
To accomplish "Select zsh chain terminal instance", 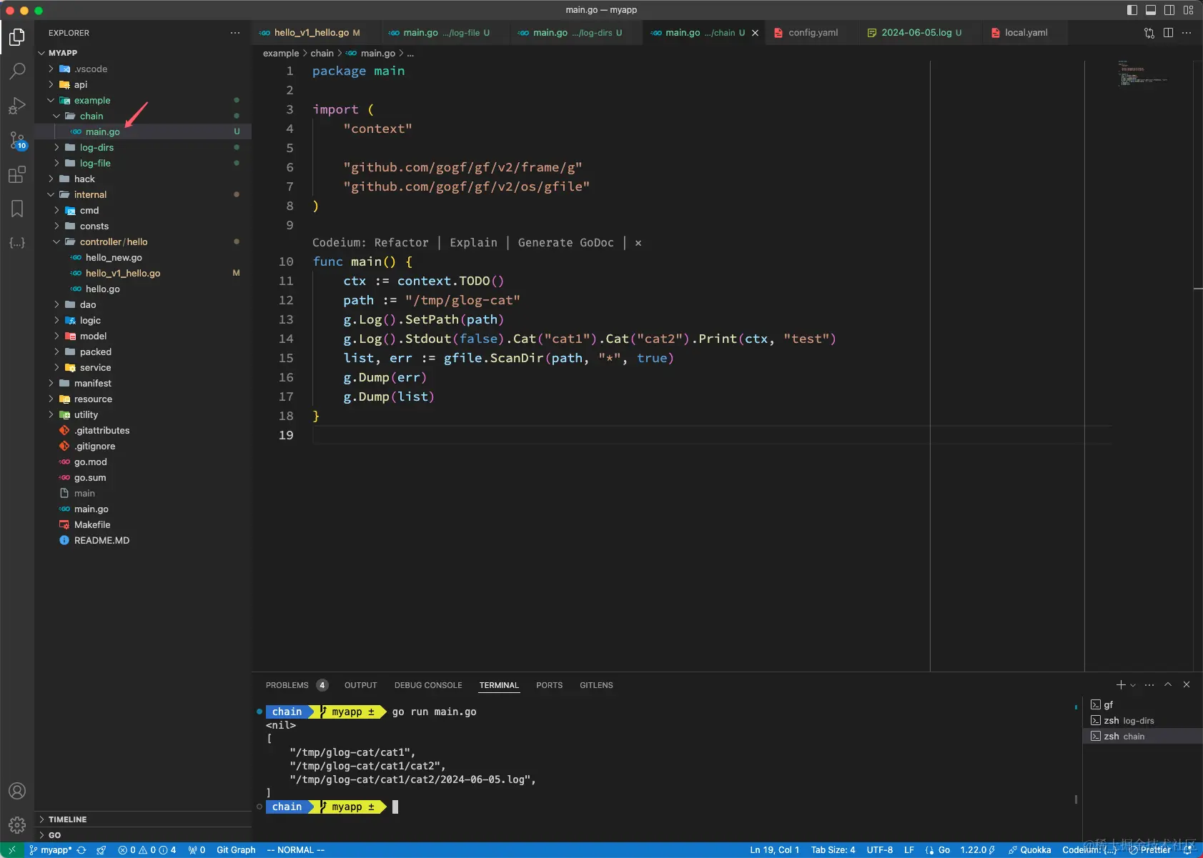I will 1142,737.
